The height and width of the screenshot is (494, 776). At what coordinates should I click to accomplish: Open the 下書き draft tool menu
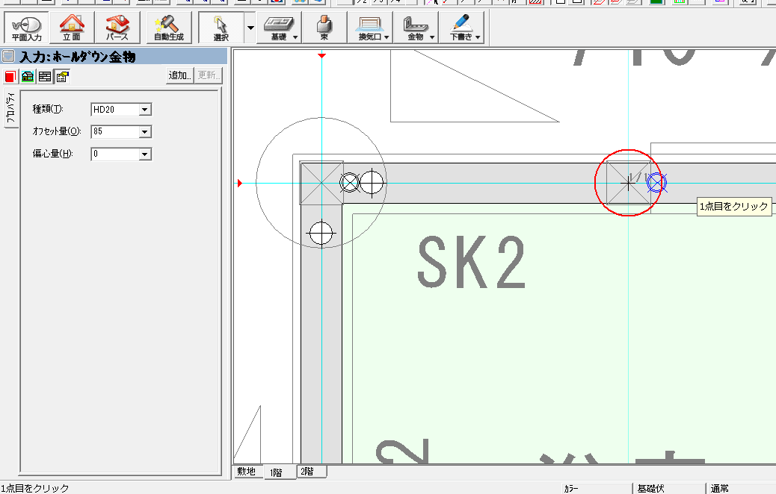[462, 28]
